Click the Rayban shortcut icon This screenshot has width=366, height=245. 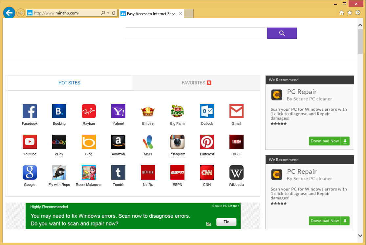click(x=89, y=111)
